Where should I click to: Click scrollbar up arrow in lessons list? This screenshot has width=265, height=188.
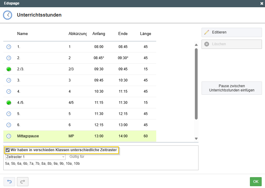pos(196,45)
